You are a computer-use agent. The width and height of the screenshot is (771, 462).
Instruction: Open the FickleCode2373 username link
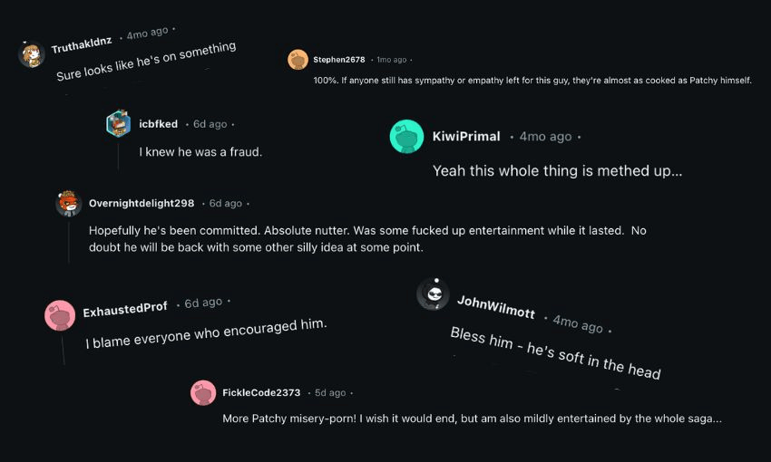click(x=261, y=393)
